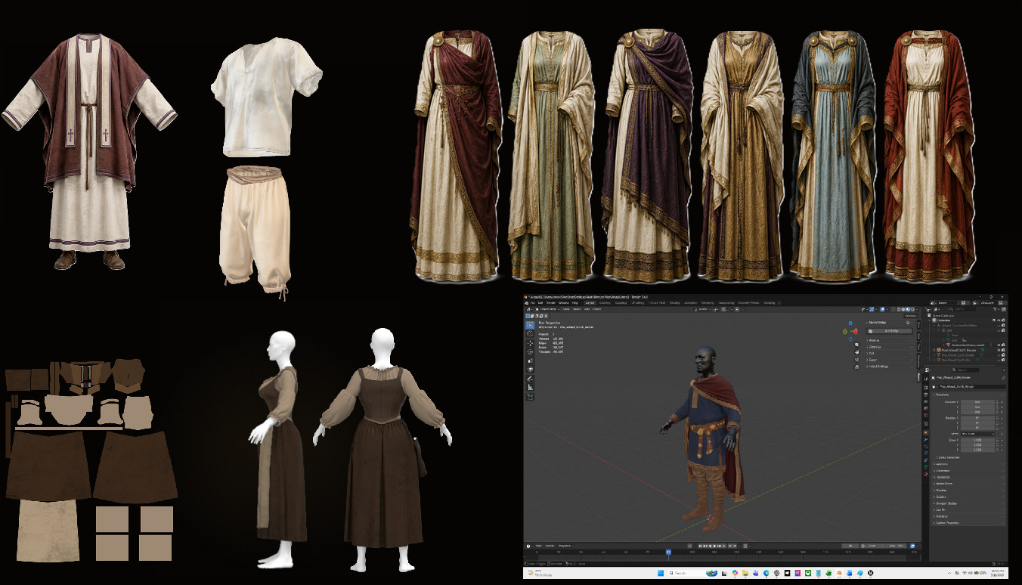
Task: Click the Windows Start button
Action: (661, 573)
